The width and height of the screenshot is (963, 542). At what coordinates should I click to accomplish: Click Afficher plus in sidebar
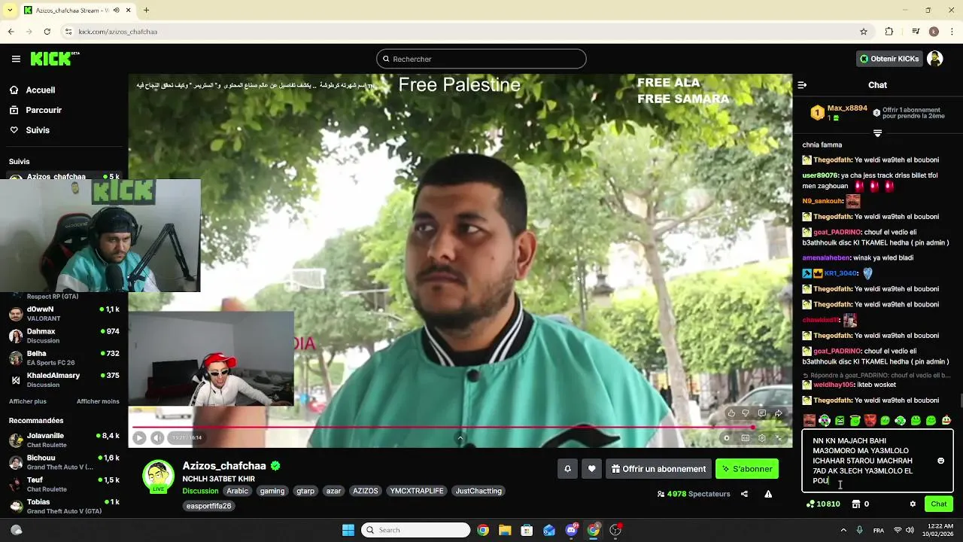point(27,401)
